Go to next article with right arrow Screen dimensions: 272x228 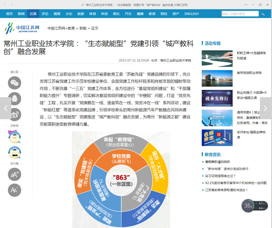coord(266,108)
